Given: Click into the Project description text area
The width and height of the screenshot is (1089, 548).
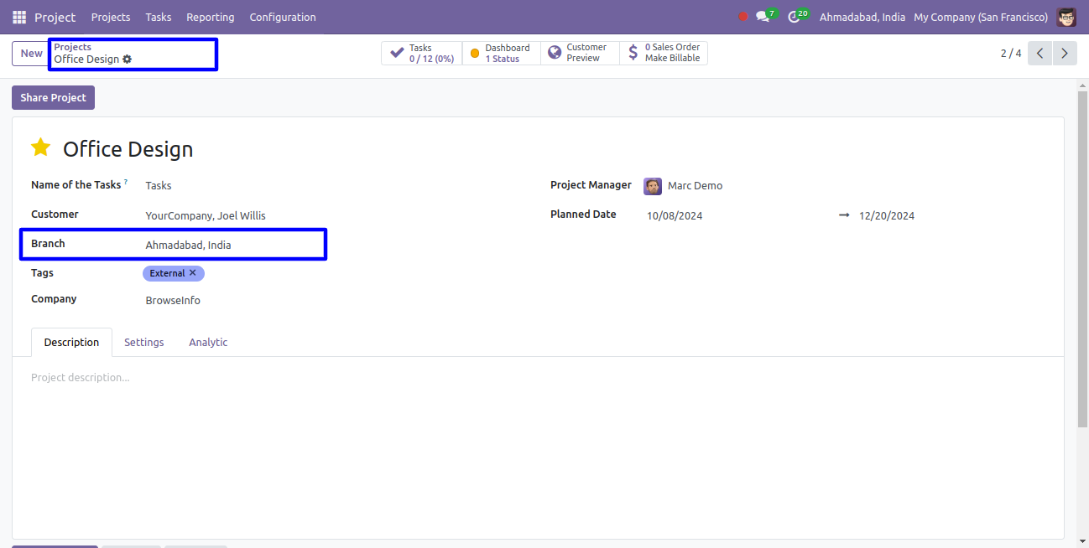Looking at the screenshot, I should click(538, 378).
